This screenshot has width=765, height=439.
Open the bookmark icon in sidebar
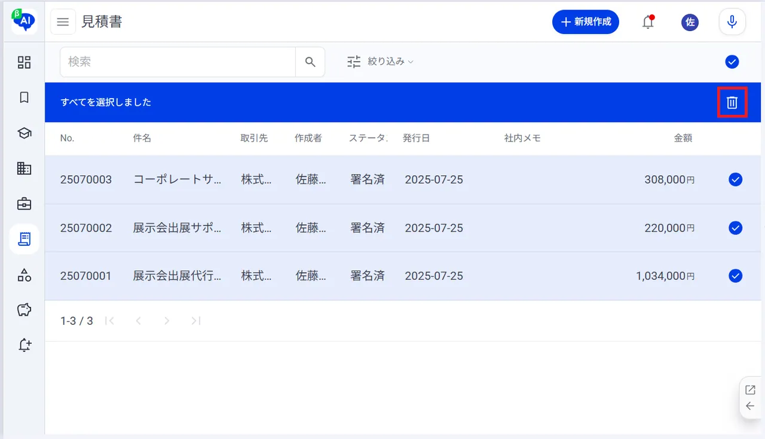24,97
